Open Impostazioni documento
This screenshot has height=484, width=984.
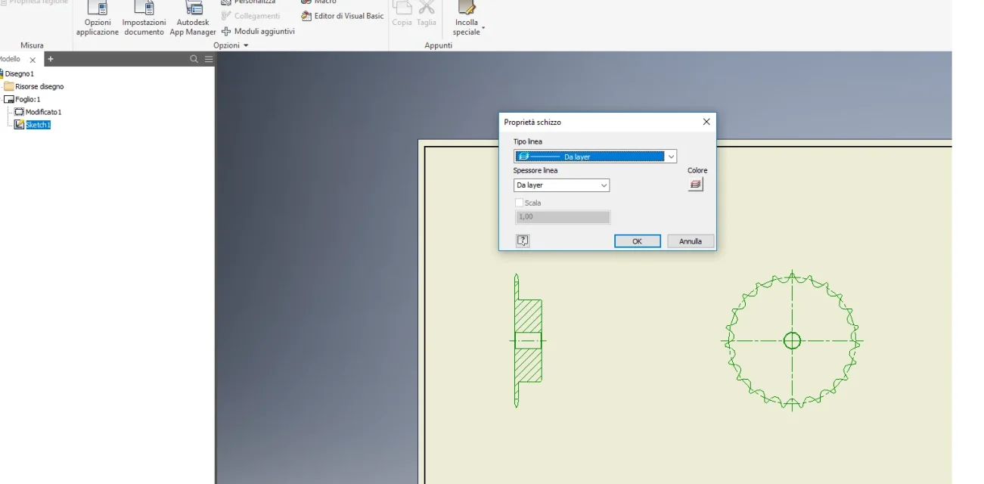coord(144,18)
